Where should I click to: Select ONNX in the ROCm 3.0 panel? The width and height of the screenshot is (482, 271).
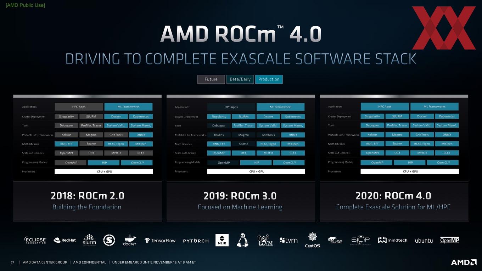pyautogui.click(x=293, y=135)
